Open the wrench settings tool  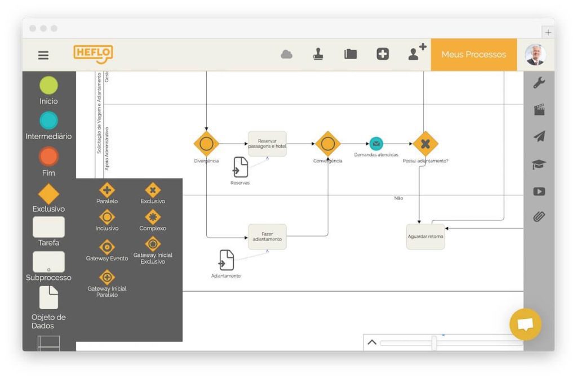539,83
